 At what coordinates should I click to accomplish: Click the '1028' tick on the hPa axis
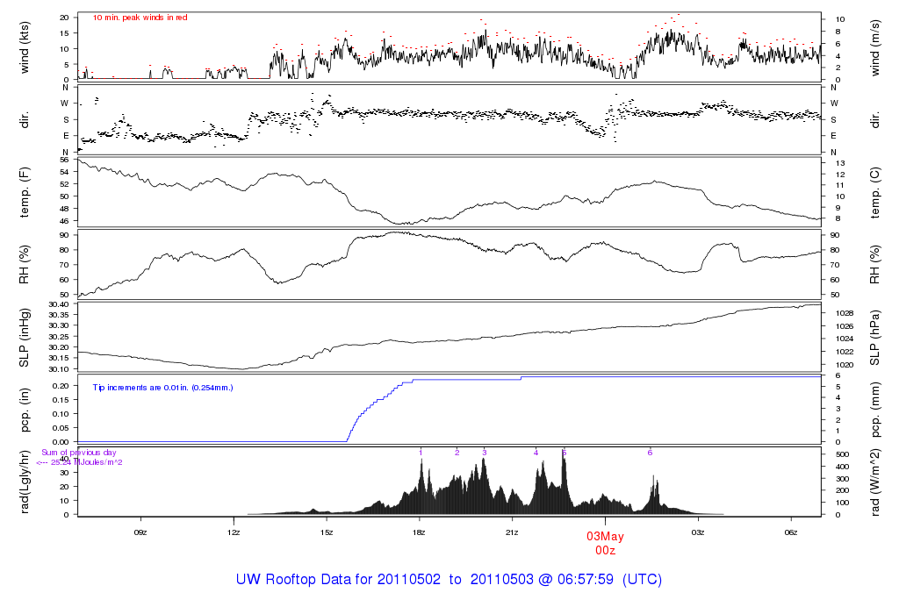845,313
